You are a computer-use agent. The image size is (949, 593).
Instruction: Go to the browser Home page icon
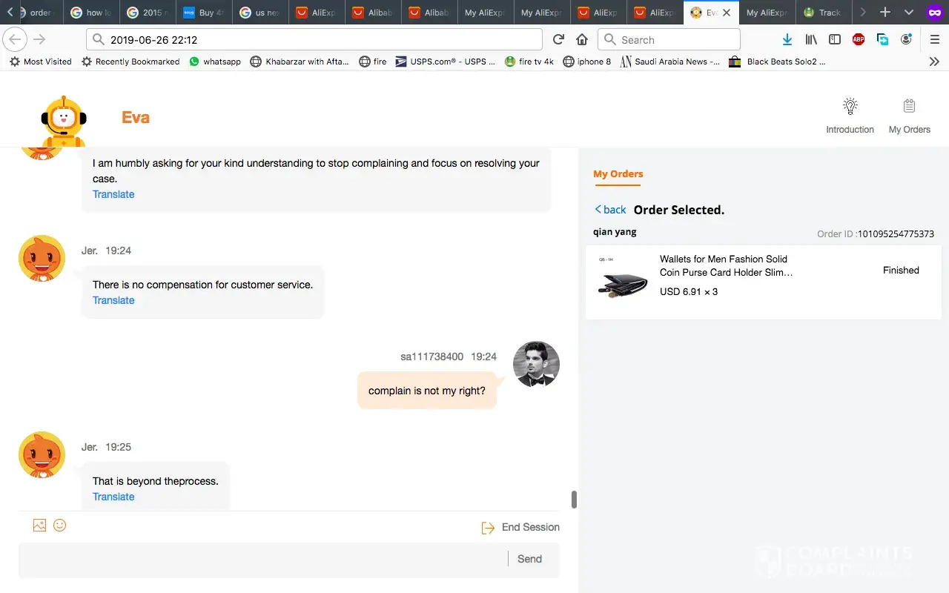pos(582,40)
